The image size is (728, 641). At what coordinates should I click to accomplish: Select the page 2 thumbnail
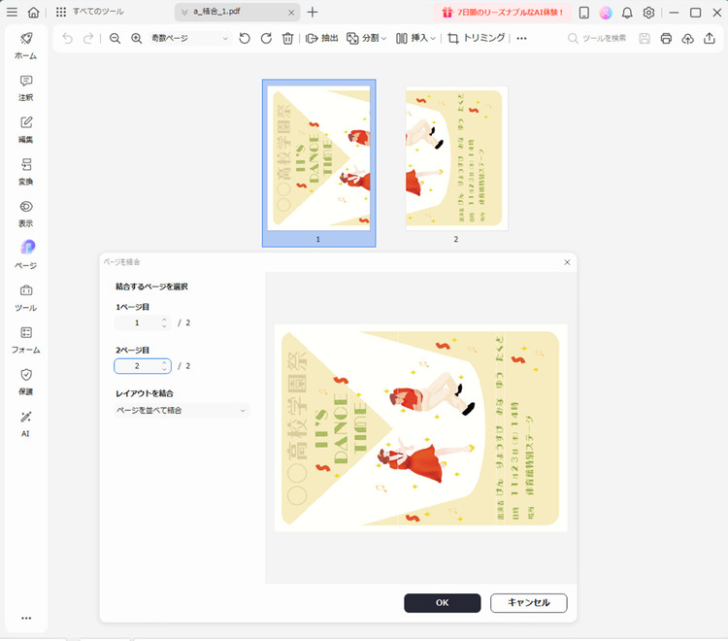point(455,158)
